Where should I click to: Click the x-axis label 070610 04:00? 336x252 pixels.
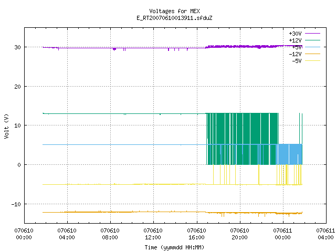pyautogui.click(x=67, y=234)
